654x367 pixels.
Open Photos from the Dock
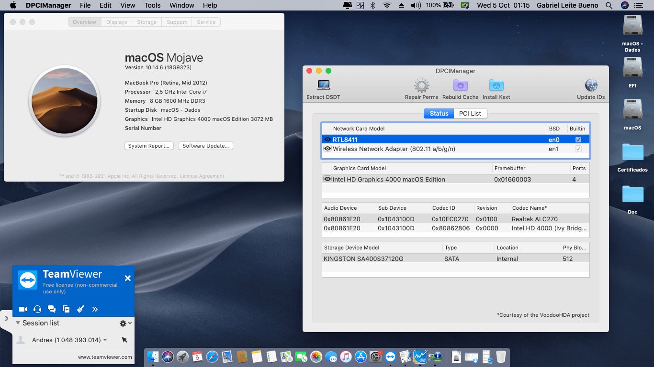coord(316,356)
